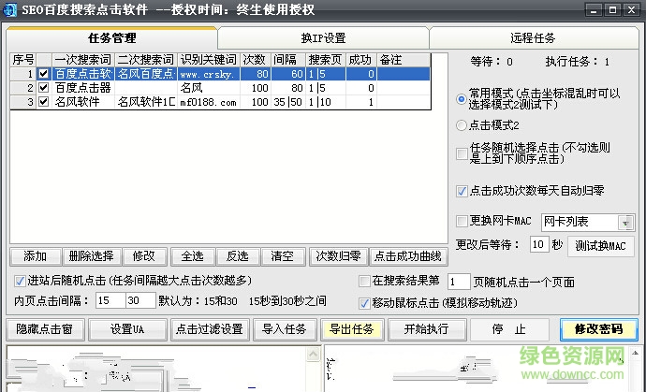This screenshot has height=392, width=646.
Task: Click the 开始执行 button
Action: (427, 329)
